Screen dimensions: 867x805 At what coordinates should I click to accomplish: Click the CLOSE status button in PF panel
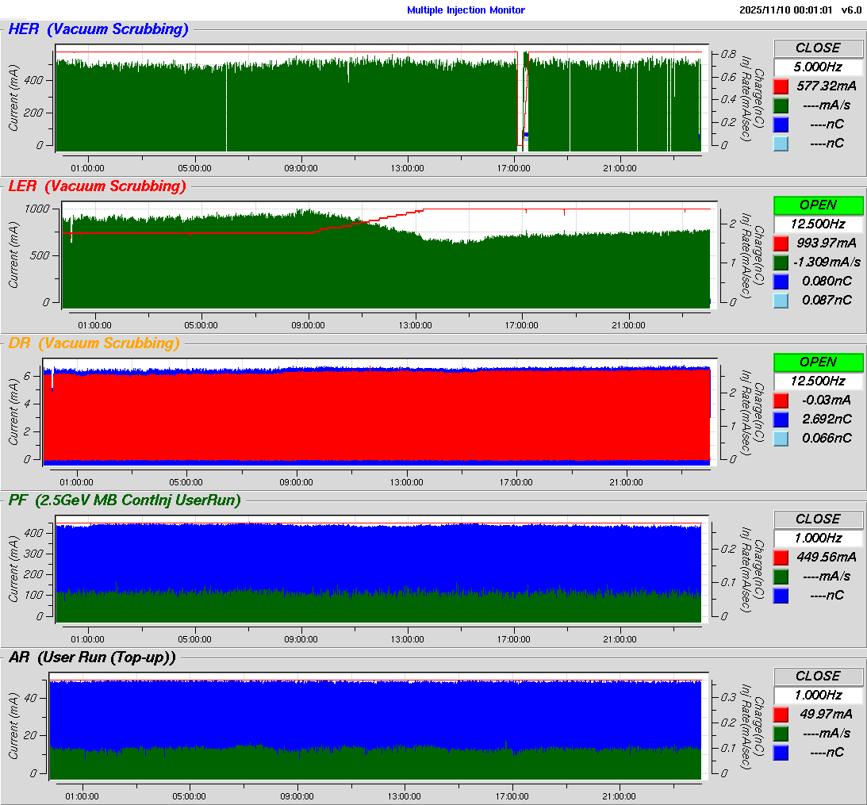click(818, 519)
